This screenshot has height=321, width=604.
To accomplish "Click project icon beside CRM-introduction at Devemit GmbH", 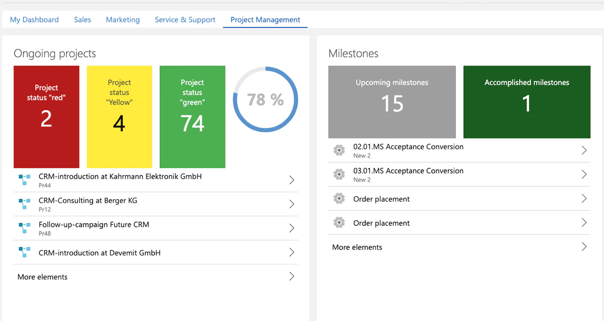I will click(25, 252).
